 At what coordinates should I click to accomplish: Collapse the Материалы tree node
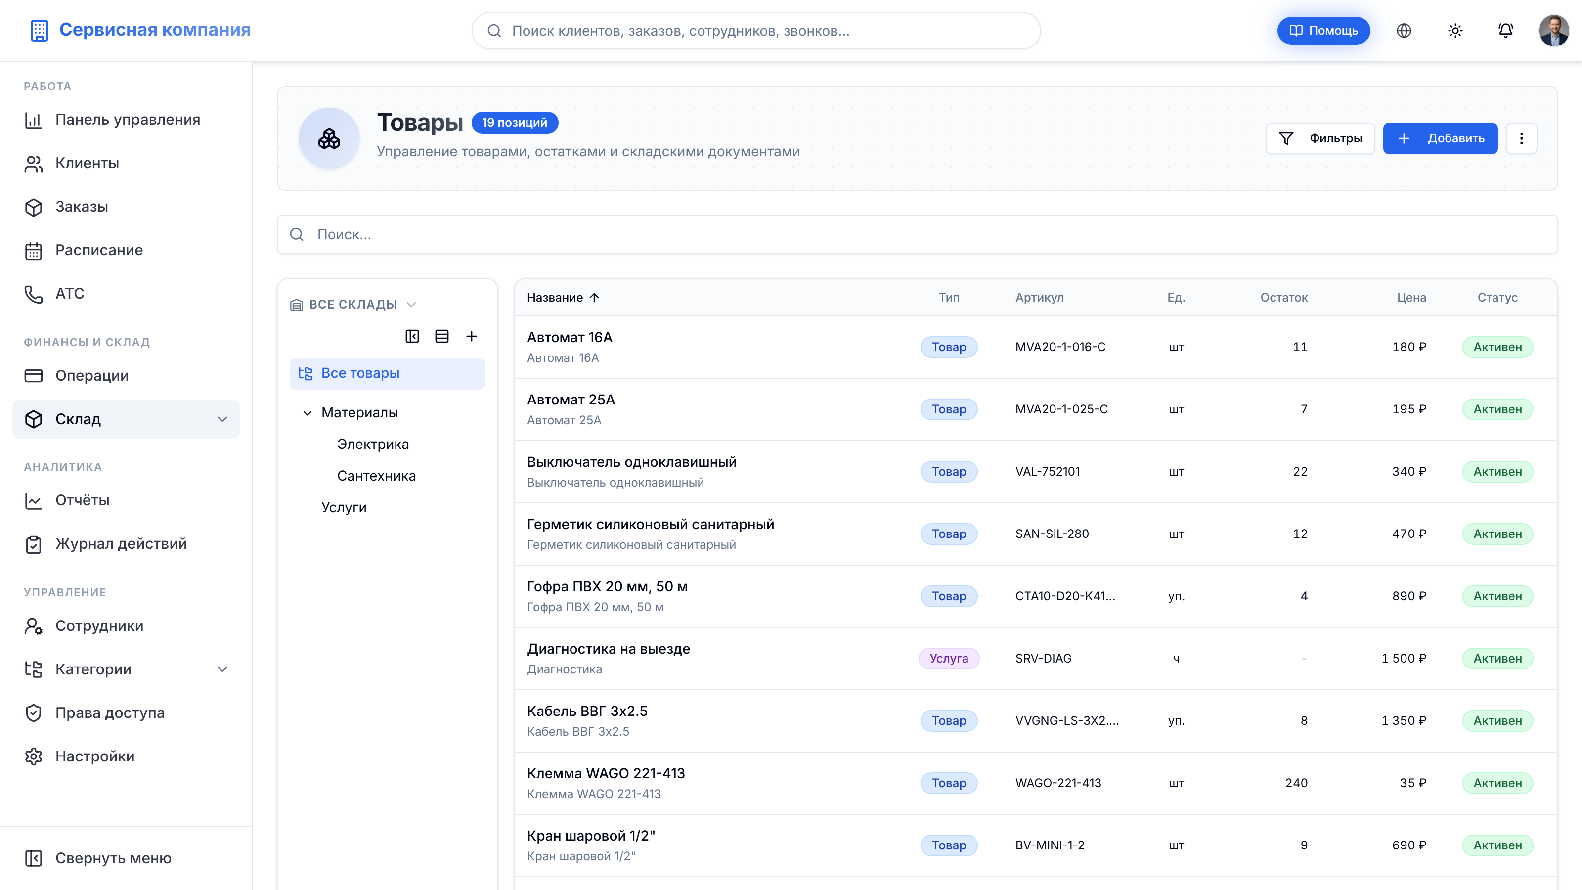[x=308, y=413]
